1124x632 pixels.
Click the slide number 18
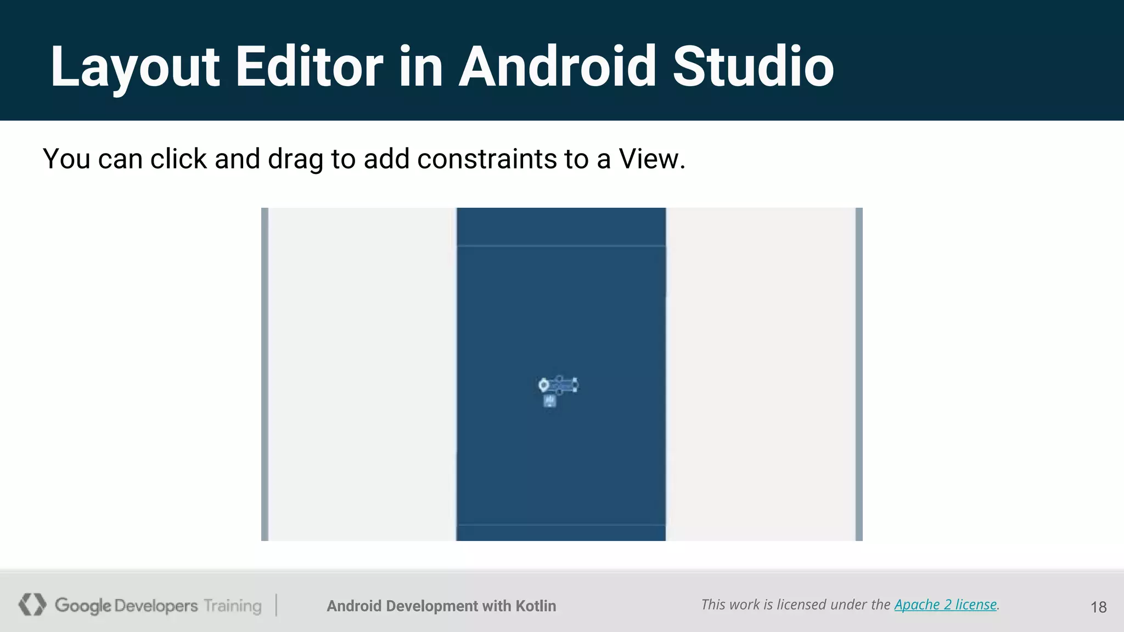tap(1098, 607)
